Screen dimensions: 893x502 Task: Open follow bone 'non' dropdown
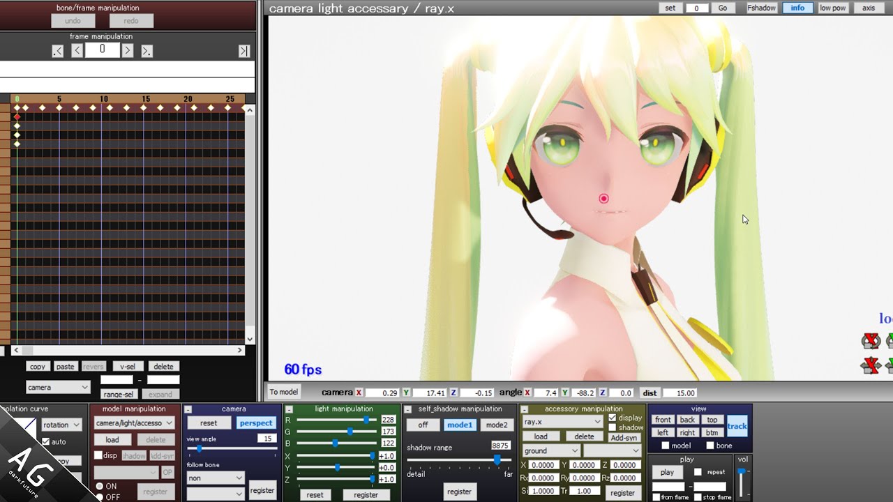coord(216,478)
